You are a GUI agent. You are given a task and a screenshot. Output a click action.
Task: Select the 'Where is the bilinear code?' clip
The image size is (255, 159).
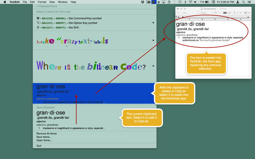[95, 66]
